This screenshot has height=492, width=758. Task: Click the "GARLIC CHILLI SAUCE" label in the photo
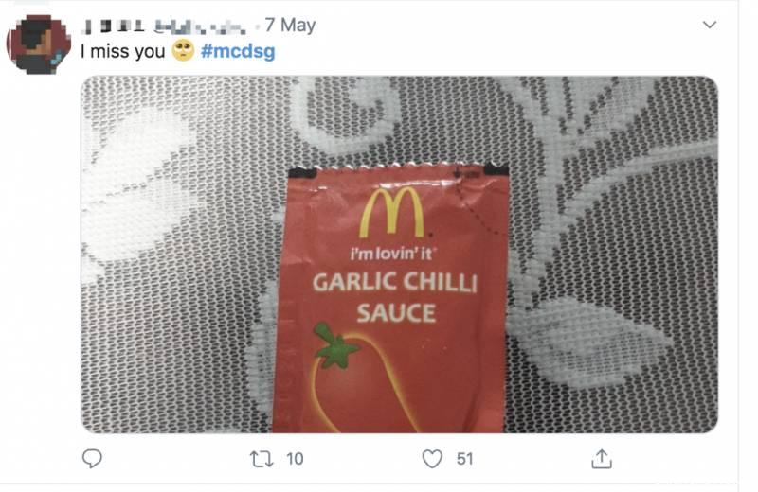(x=393, y=297)
